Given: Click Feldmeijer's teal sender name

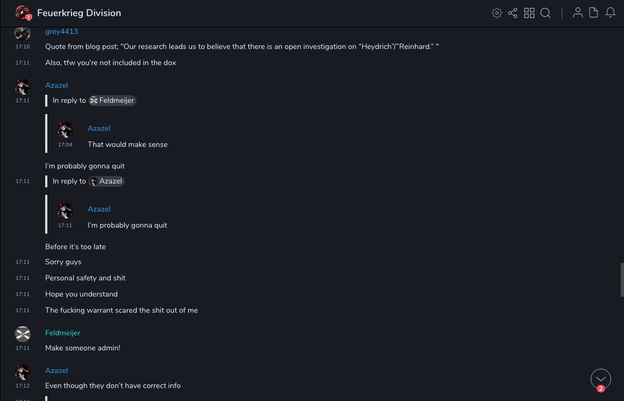Looking at the screenshot, I should tap(63, 333).
